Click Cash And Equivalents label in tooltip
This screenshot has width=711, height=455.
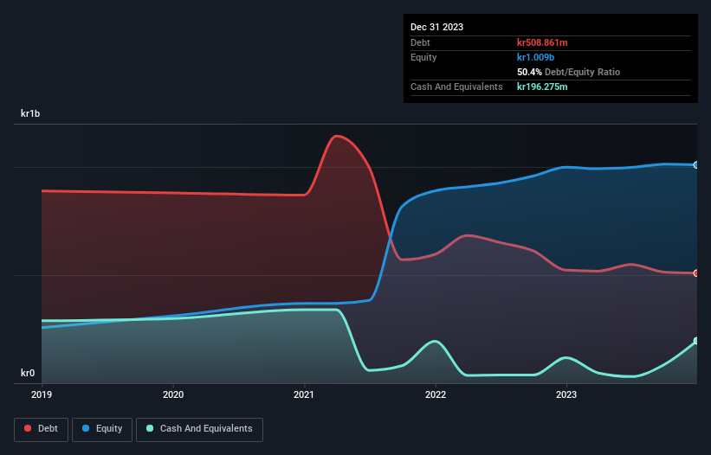tap(456, 87)
